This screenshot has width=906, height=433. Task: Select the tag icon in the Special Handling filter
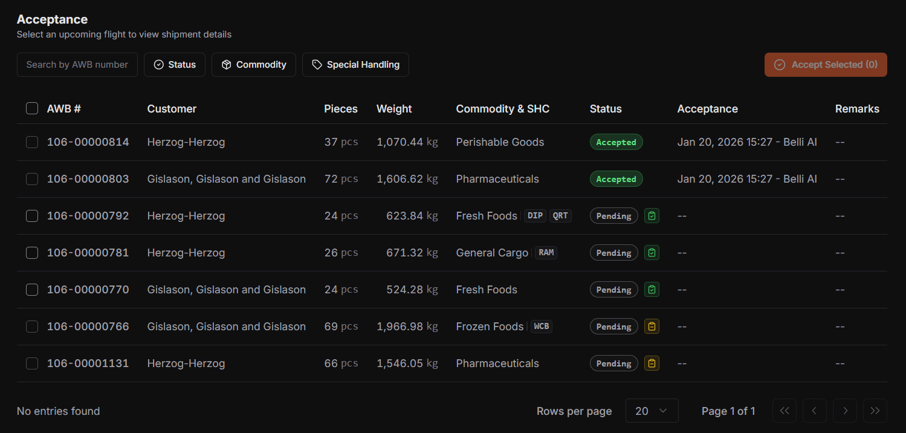(x=317, y=64)
